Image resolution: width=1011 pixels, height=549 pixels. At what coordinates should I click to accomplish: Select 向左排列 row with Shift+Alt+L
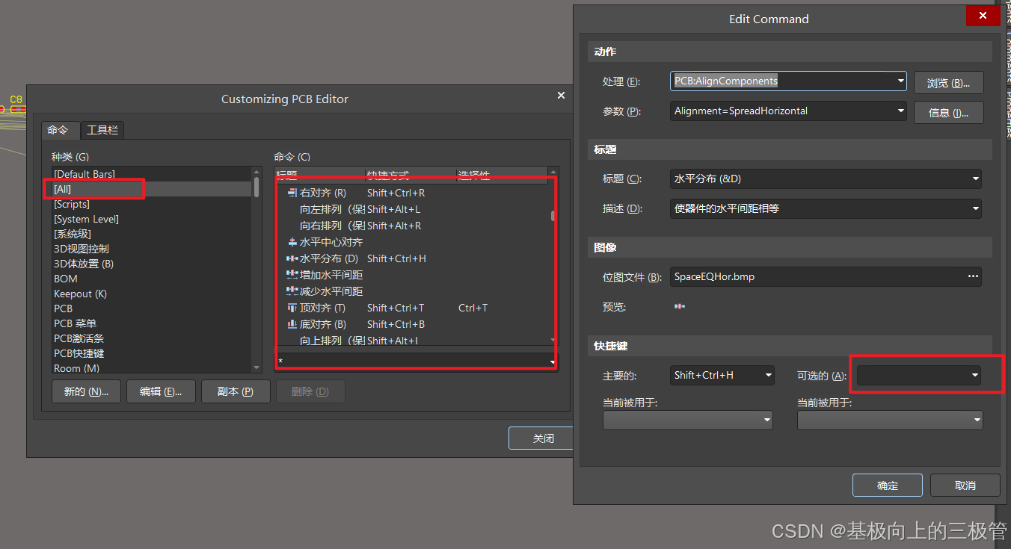pos(413,209)
